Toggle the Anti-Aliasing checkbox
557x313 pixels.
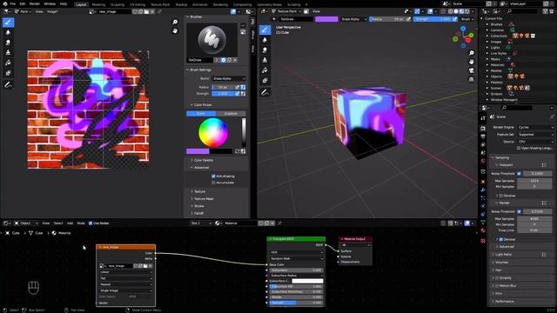point(213,176)
